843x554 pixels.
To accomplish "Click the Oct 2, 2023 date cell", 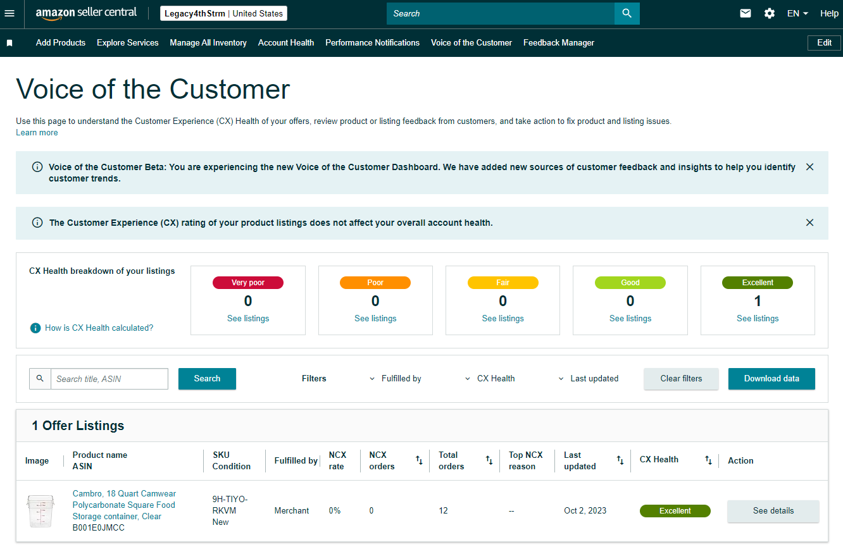I will coord(585,511).
